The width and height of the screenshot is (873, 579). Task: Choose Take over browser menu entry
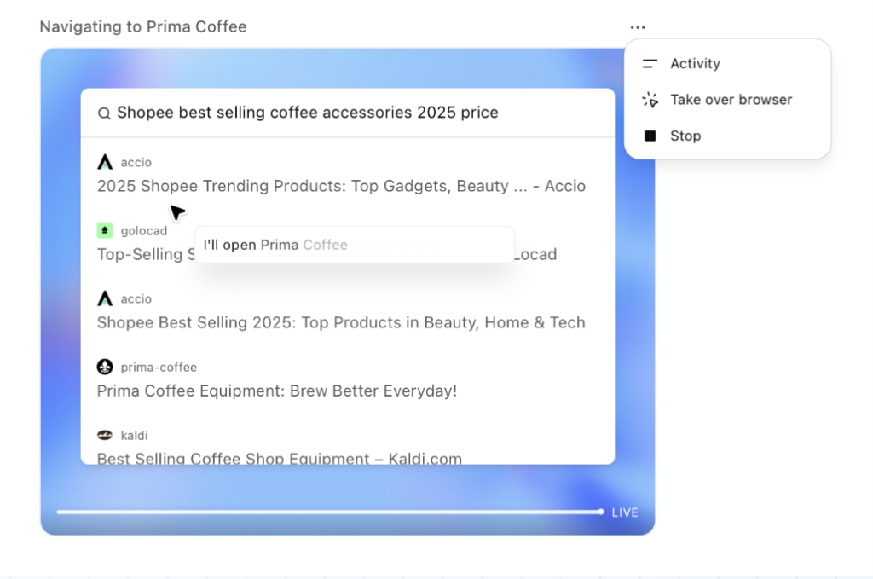(731, 100)
